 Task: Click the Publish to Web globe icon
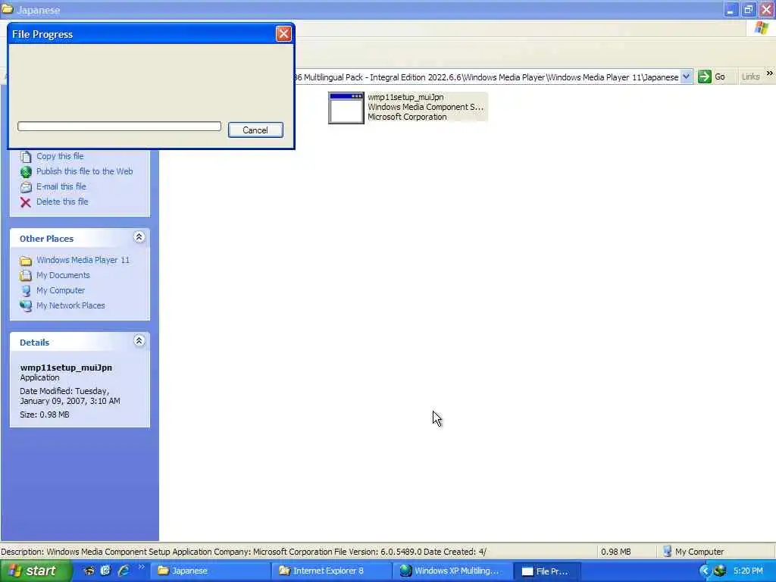pos(26,172)
